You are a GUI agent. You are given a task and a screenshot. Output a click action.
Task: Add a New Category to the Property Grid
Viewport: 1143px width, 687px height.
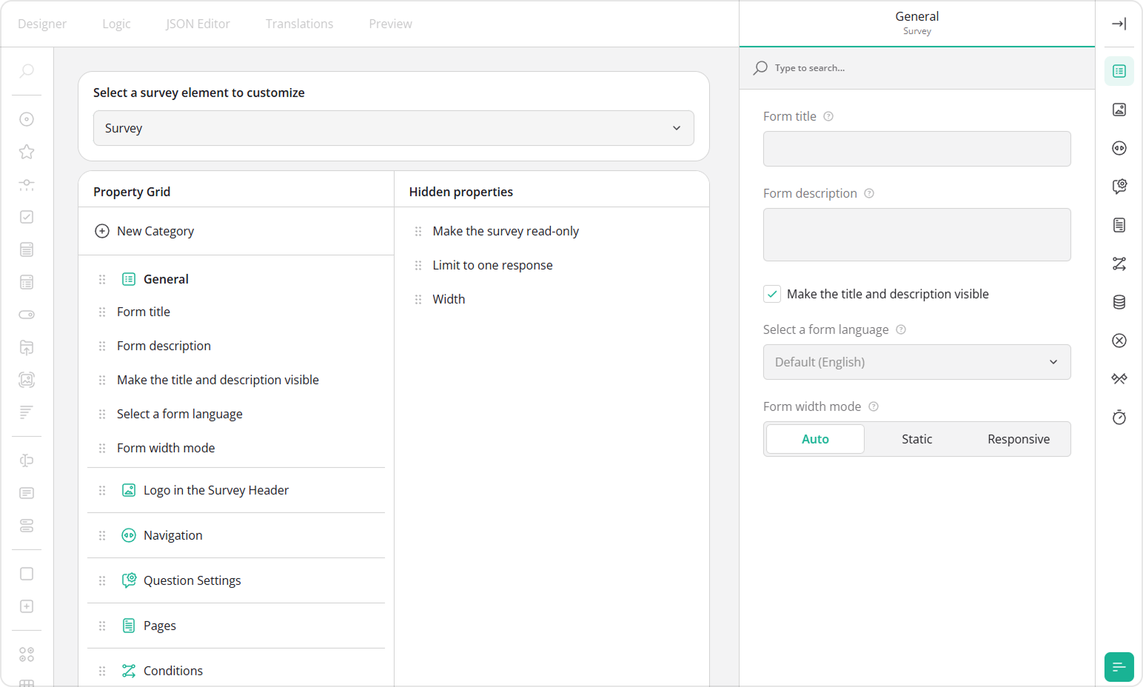tap(144, 230)
